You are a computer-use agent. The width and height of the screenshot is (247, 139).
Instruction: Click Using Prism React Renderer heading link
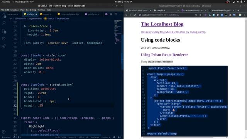click(164, 55)
